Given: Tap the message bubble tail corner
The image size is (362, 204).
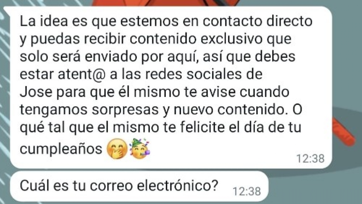Looking at the screenshot, I should (7, 10).
